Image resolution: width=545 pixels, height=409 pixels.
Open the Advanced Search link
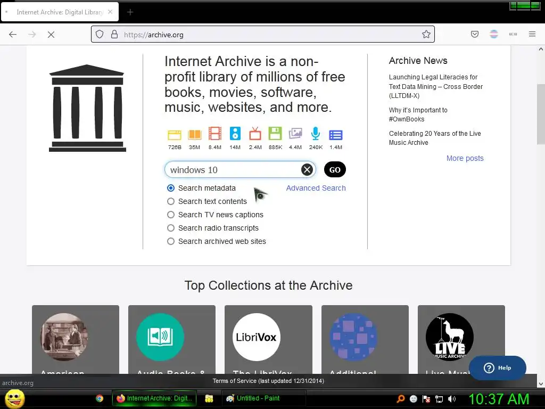pyautogui.click(x=316, y=188)
